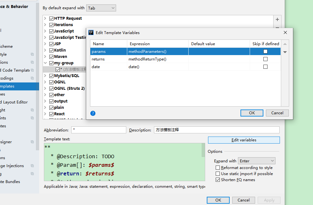
Task: Open the Expand with Enter dropdown
Action: (256, 161)
